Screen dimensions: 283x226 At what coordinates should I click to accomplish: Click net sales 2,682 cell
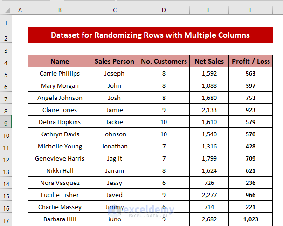[x=209, y=219]
